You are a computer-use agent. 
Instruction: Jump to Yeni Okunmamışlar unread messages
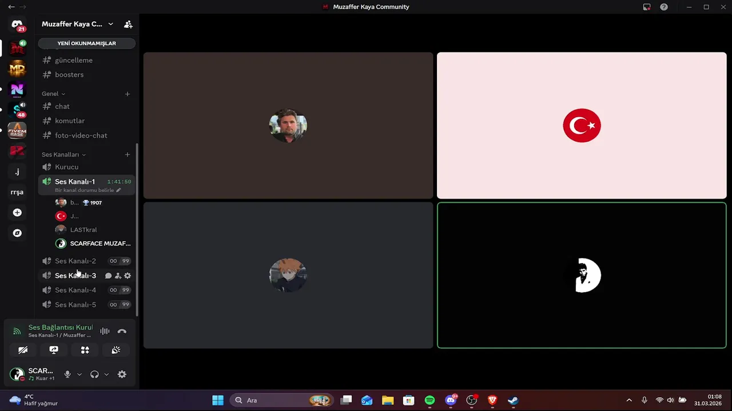click(x=87, y=43)
